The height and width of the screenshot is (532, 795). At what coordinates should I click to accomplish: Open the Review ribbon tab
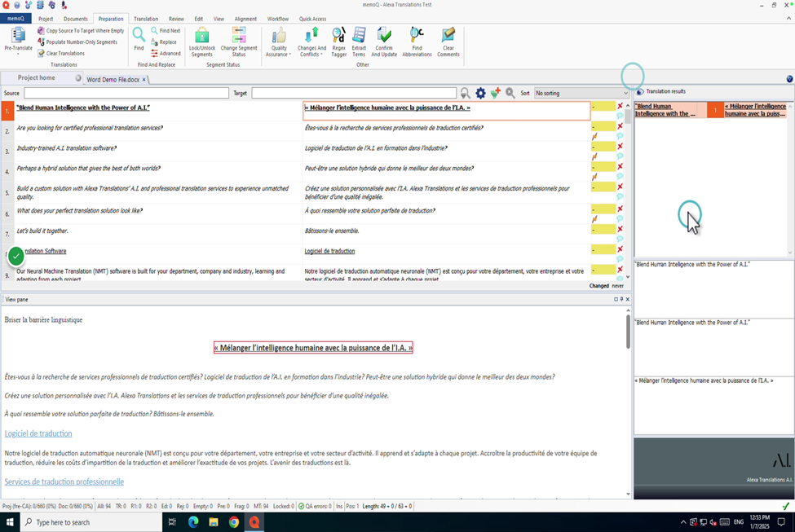(x=176, y=19)
